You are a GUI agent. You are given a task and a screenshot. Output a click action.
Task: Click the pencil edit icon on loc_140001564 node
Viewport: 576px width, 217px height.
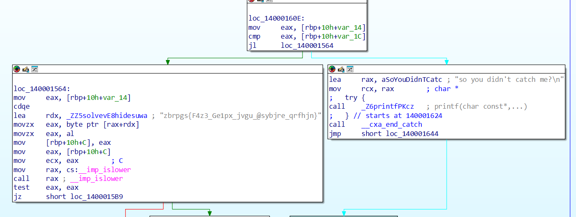[26, 69]
